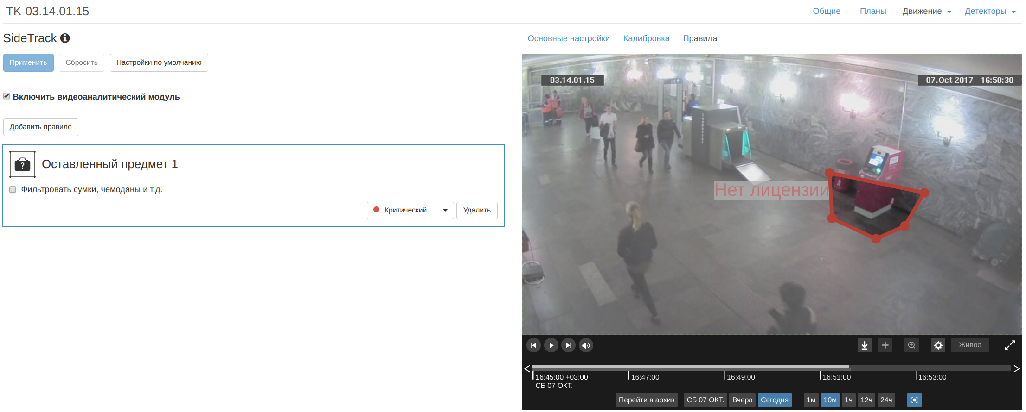
Task: Set timeline scale to 10м
Action: pos(830,400)
